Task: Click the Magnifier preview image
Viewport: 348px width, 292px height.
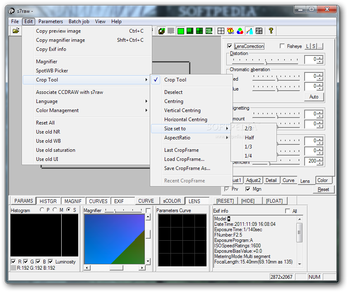Action: pos(115,239)
